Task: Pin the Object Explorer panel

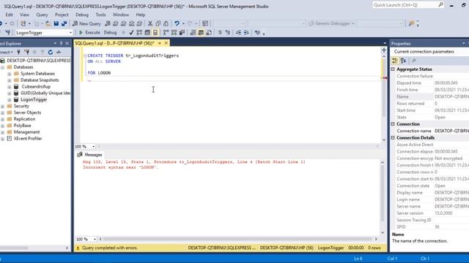Action: 61,43
